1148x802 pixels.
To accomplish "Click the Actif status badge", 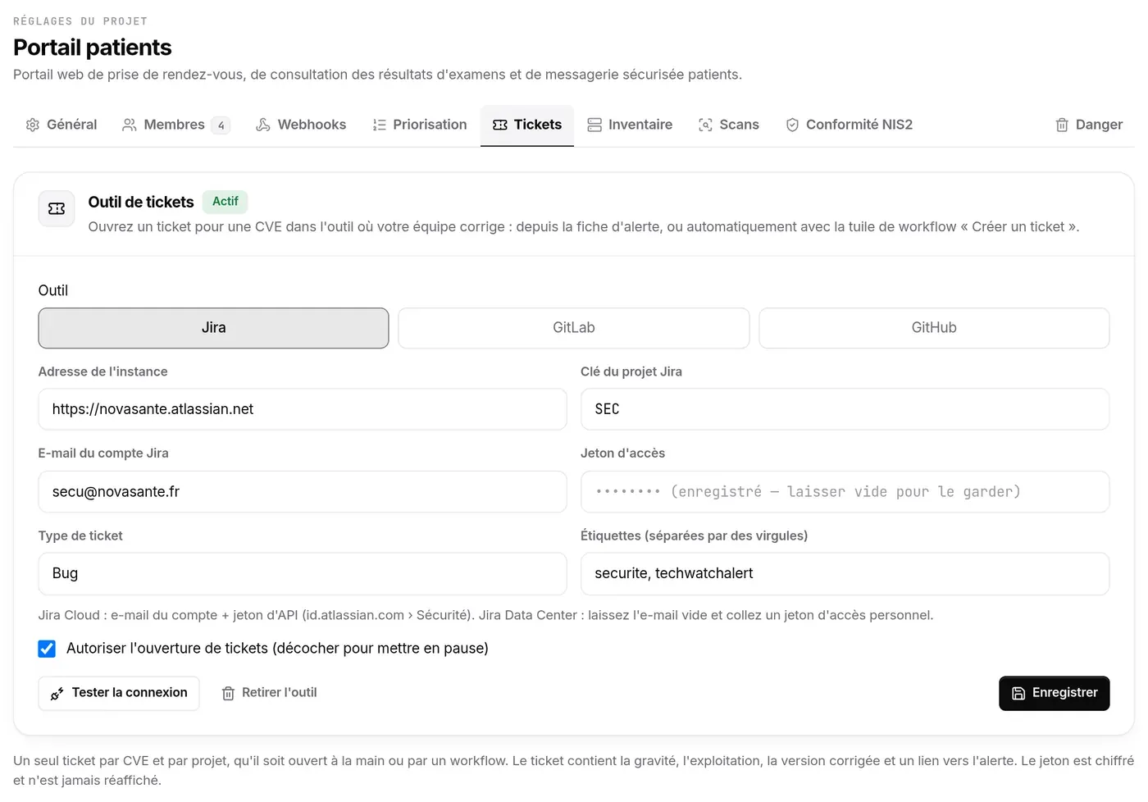I will point(225,202).
